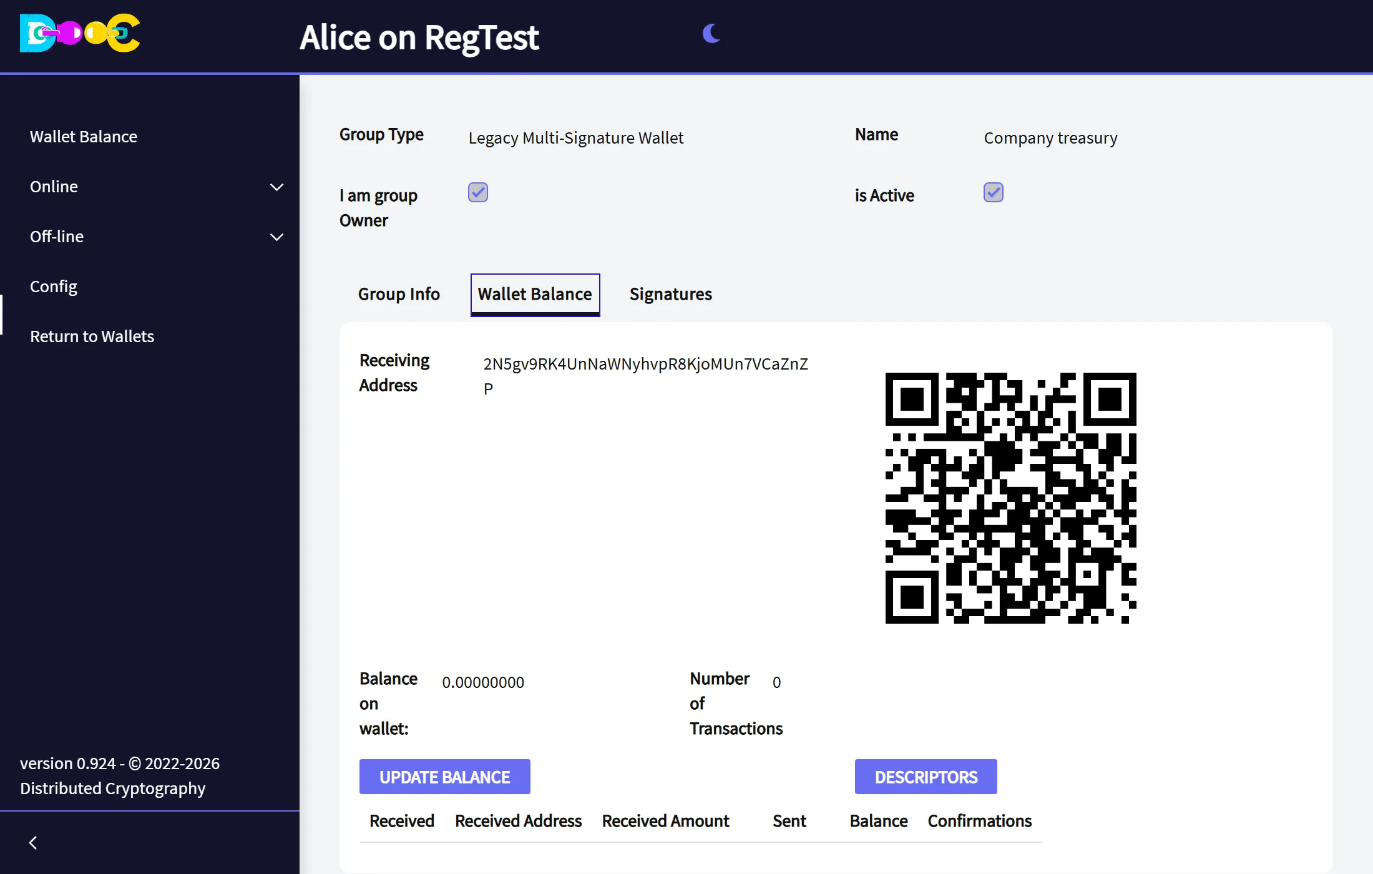Click the balance value 0.00000000

tap(483, 682)
